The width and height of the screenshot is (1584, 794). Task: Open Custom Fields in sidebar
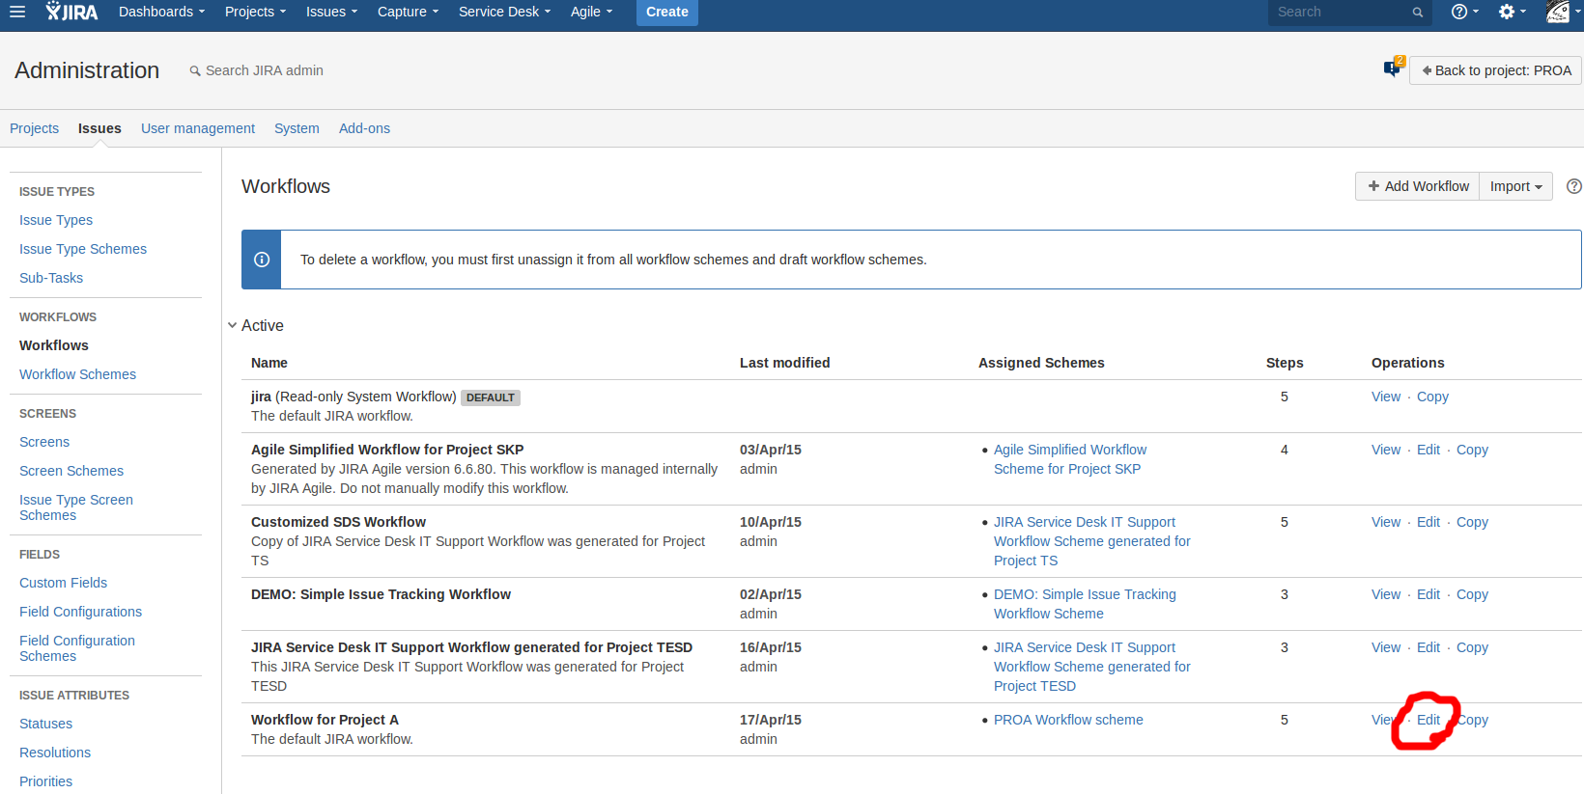point(63,583)
